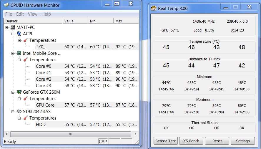Viewport: 261px width, 149px height.
Task: Click the 14:41:44 maximum timestamp
Action: [x=166, y=112]
